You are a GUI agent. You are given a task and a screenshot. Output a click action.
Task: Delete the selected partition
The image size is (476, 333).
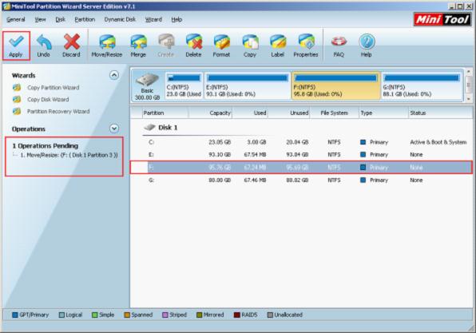[194, 46]
